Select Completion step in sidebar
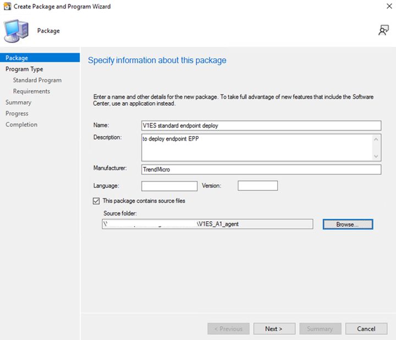Viewport: 396px width, 340px height. tap(21, 124)
